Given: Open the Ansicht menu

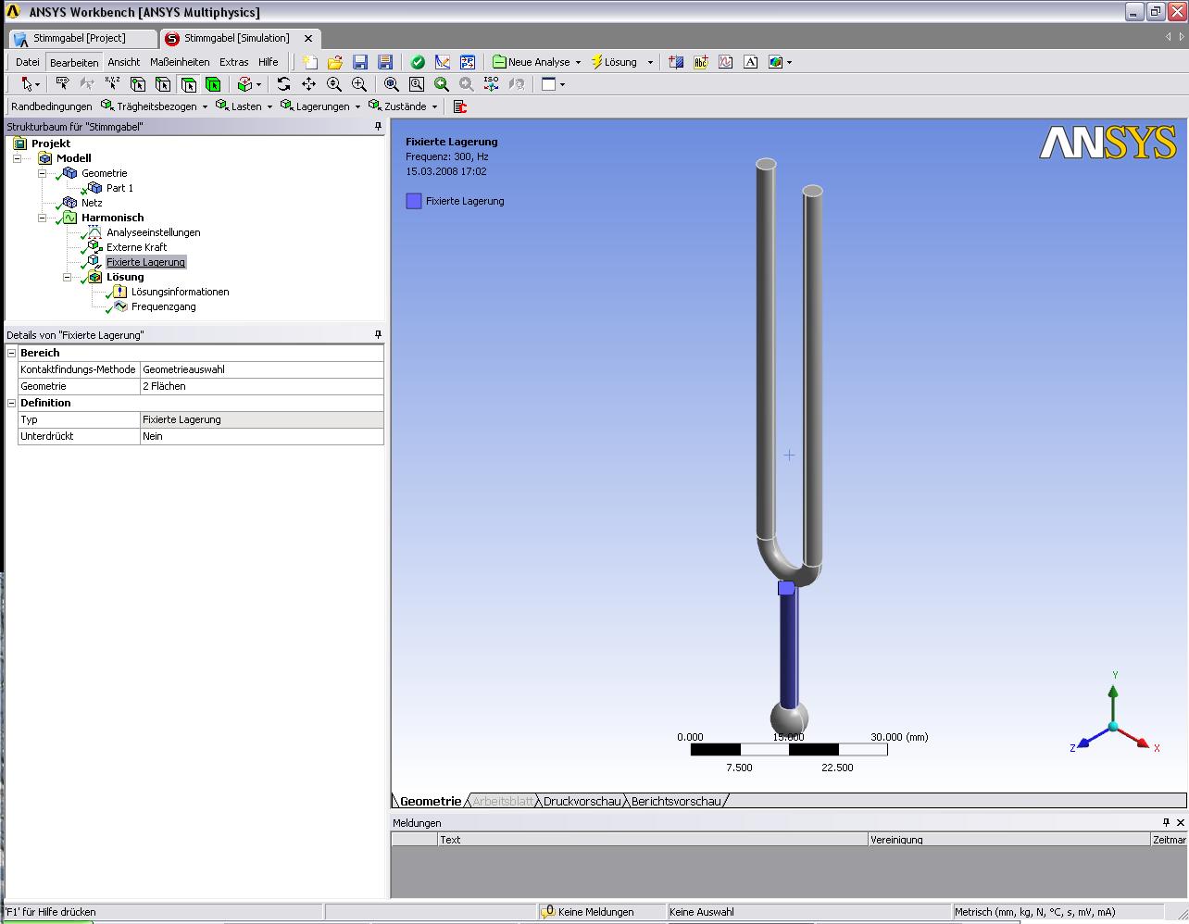Looking at the screenshot, I should point(124,62).
